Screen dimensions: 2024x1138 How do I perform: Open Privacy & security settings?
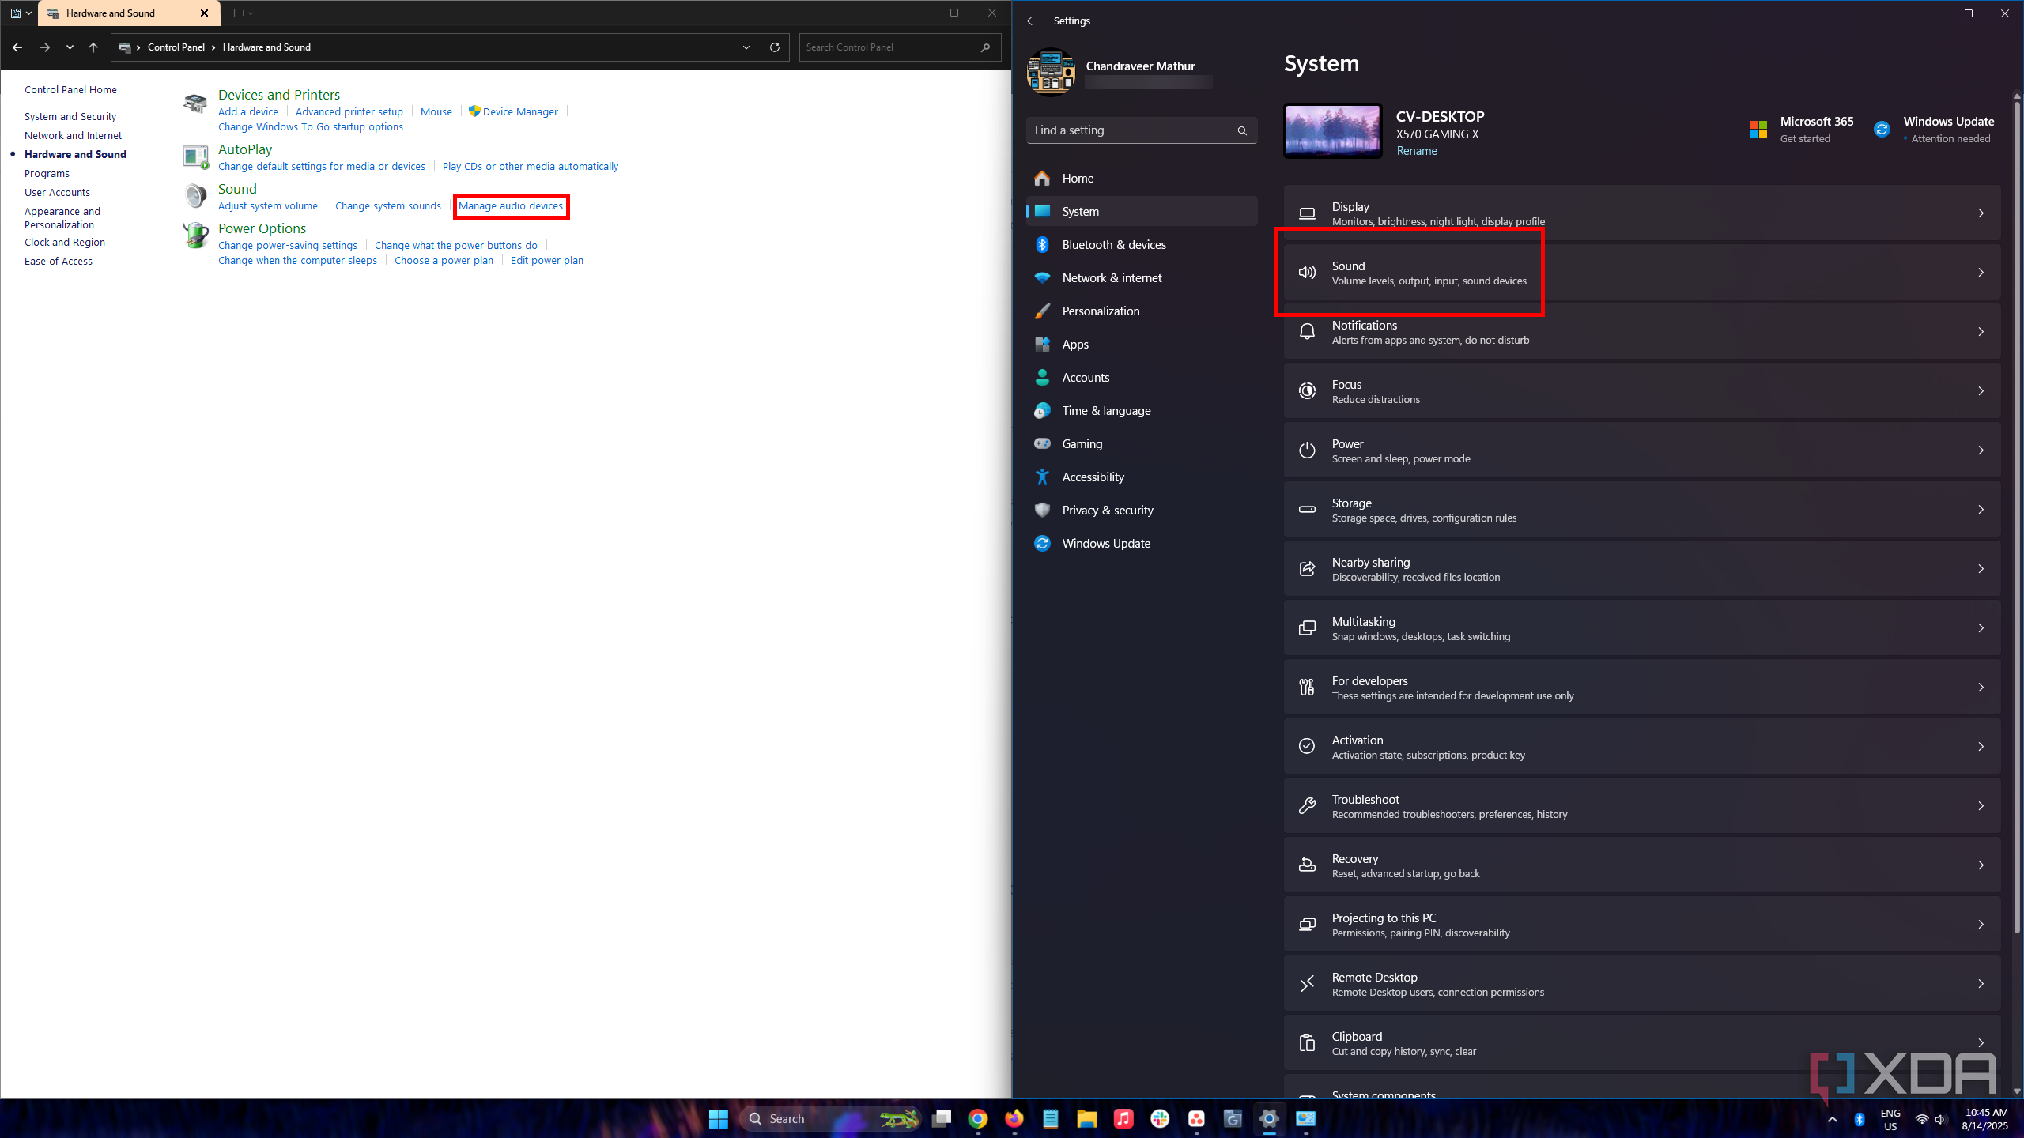click(x=1142, y=511)
